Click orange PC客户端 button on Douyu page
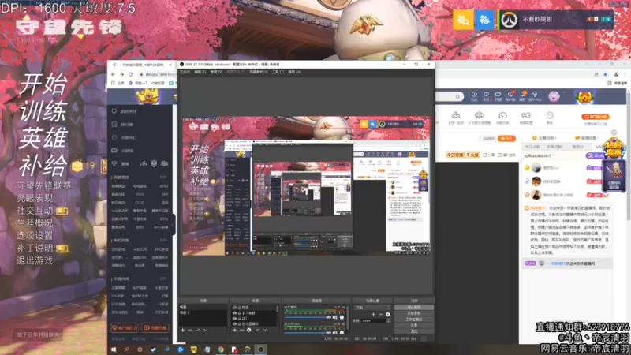 (x=596, y=117)
